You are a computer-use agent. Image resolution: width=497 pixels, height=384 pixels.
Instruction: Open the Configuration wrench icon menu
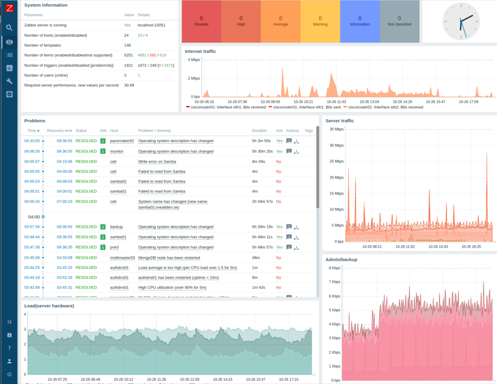(x=9, y=81)
